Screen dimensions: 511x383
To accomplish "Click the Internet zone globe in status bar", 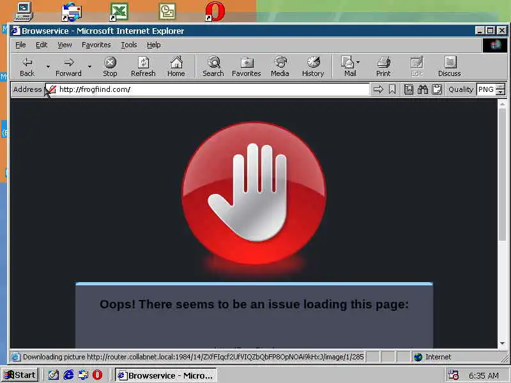I will click(x=418, y=357).
